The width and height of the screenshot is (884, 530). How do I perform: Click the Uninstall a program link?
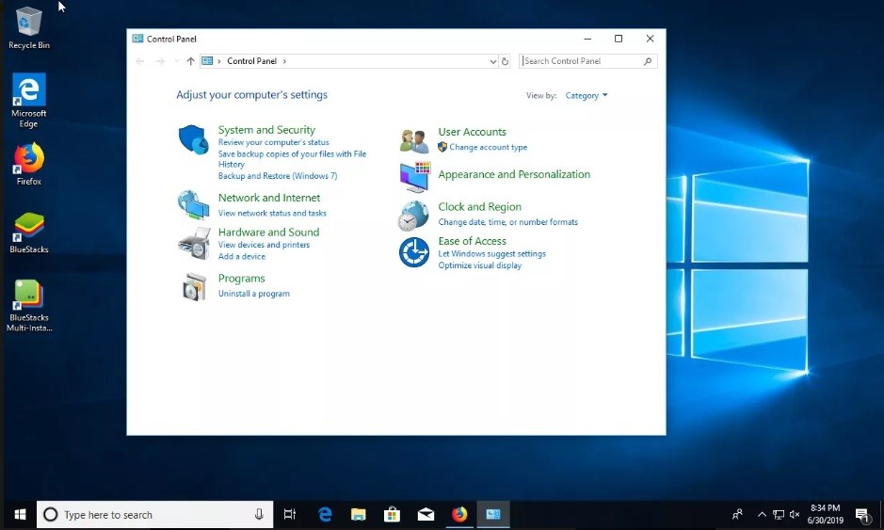(253, 294)
